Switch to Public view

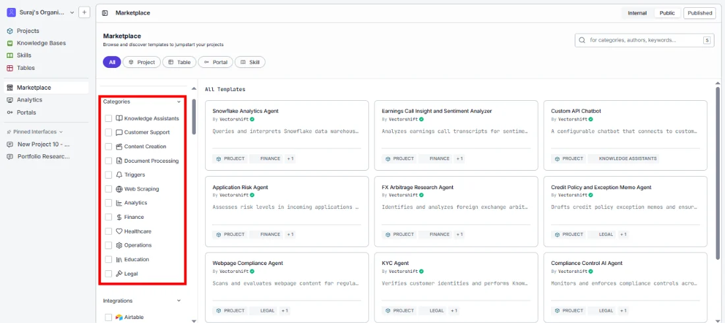pyautogui.click(x=667, y=13)
